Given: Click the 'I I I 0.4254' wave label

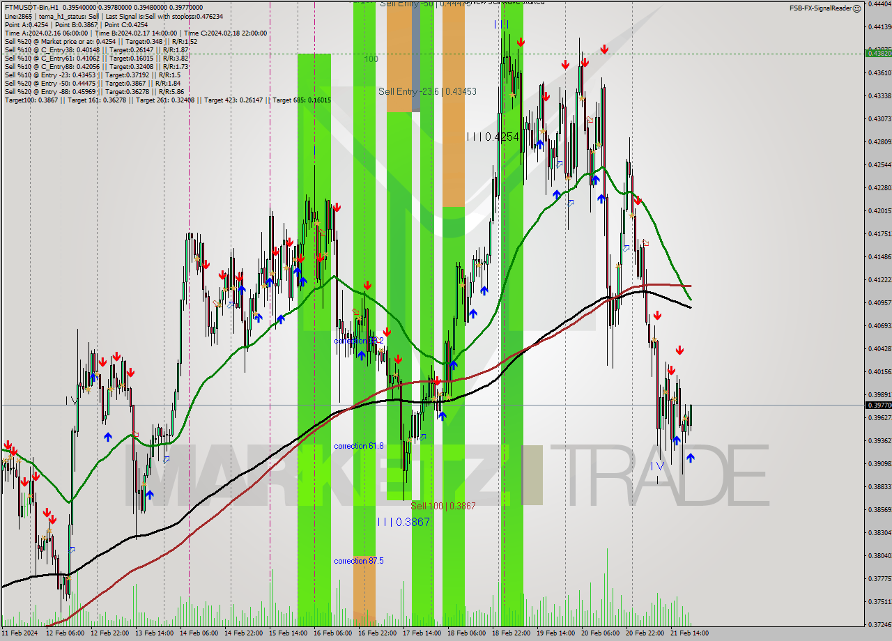Looking at the screenshot, I should pos(493,137).
